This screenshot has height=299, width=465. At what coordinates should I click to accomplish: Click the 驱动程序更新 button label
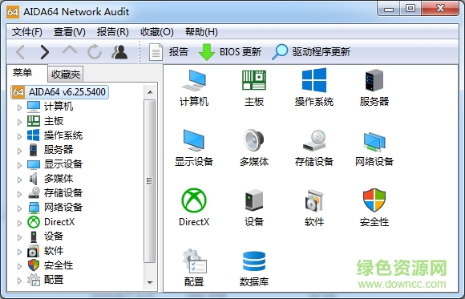321,52
